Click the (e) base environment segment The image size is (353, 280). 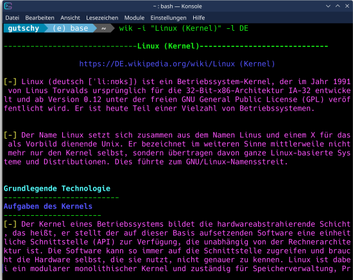(x=70, y=28)
